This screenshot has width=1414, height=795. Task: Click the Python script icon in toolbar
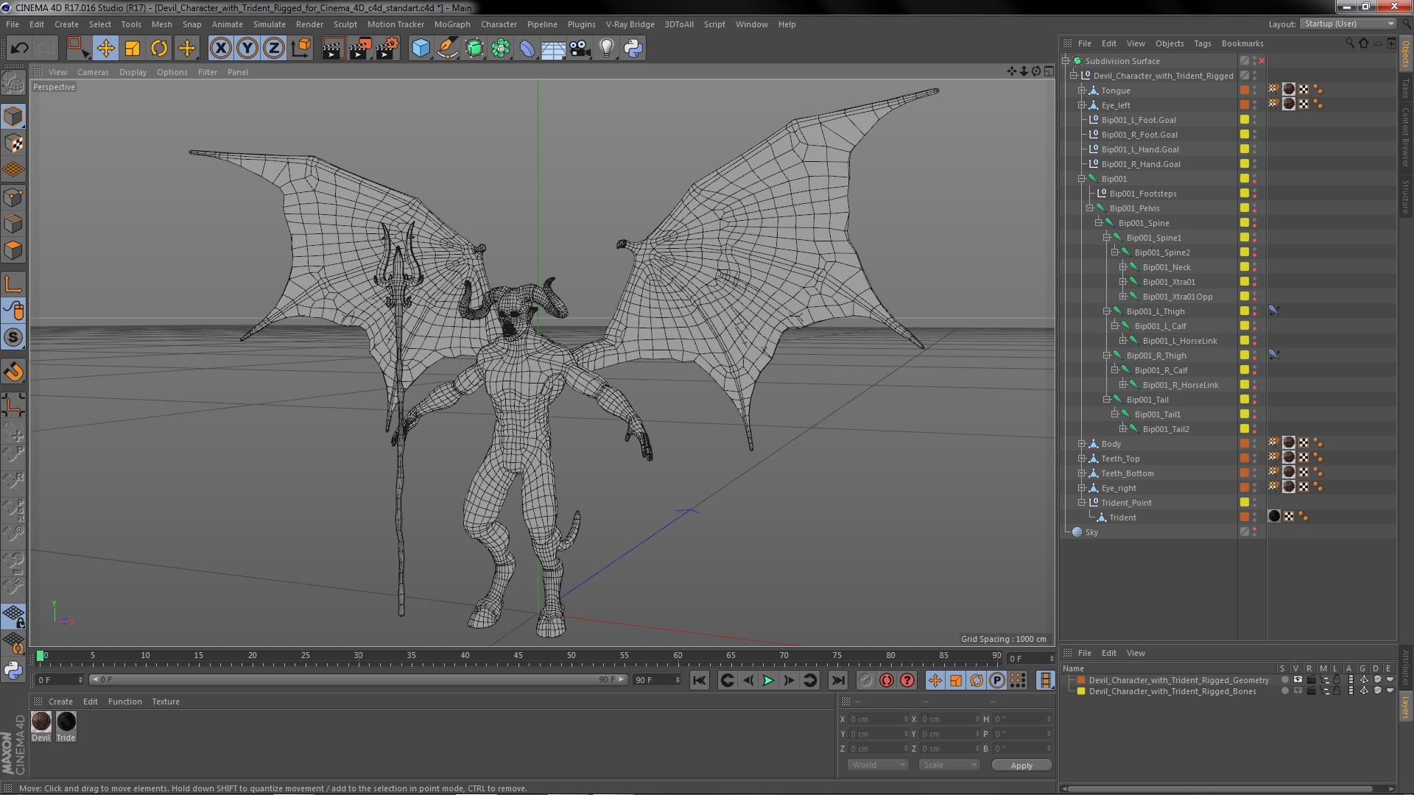click(633, 49)
